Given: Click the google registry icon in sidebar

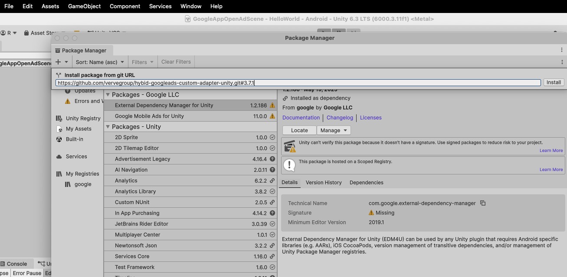Looking at the screenshot, I should [x=68, y=184].
